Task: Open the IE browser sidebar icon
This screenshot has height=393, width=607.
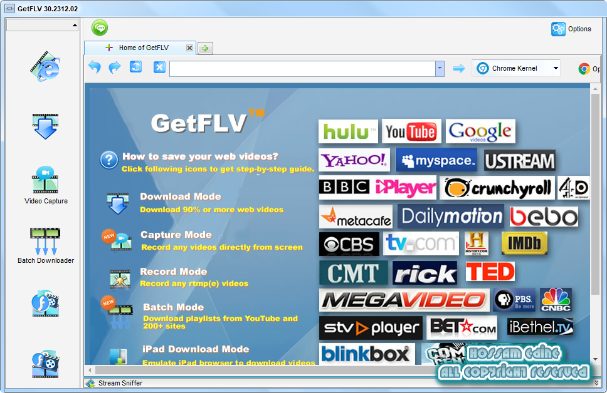Action: (x=45, y=66)
